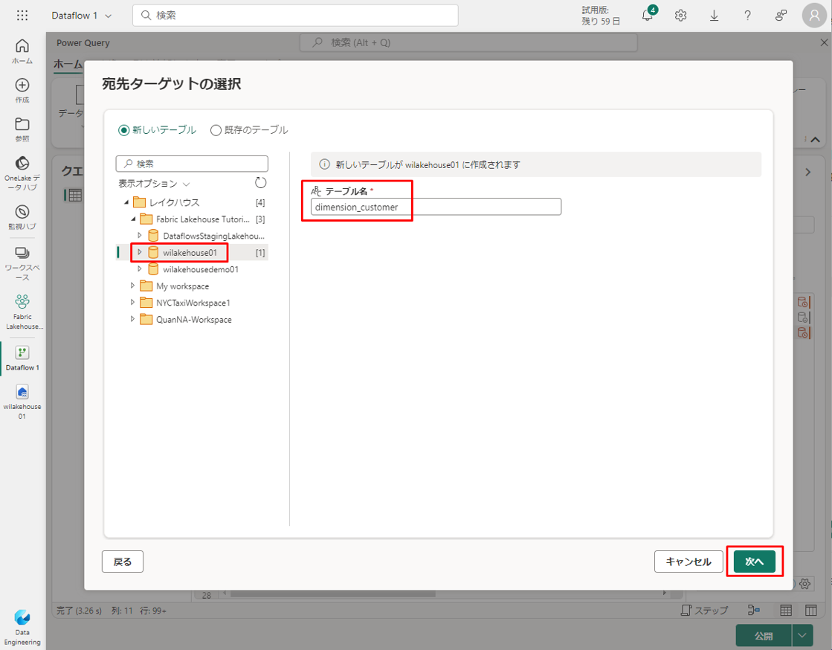Open display options (表示オプション) dropdown

click(x=154, y=184)
